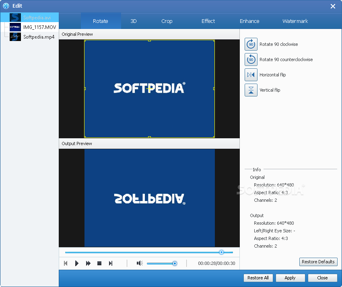Viewport: 342px width, 287px height.
Task: Play the video preview
Action: pos(76,263)
